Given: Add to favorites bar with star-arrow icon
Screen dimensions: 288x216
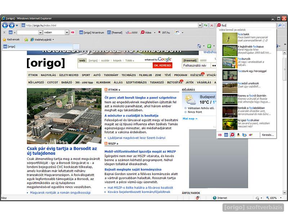Looking at the screenshot, I should coord(26,40).
